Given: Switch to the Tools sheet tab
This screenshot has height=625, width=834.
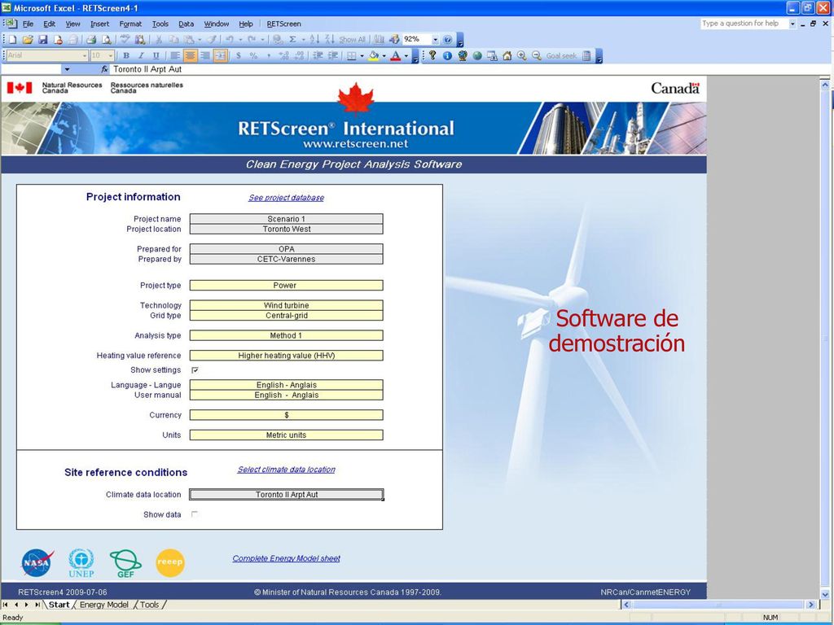Looking at the screenshot, I should (x=150, y=605).
